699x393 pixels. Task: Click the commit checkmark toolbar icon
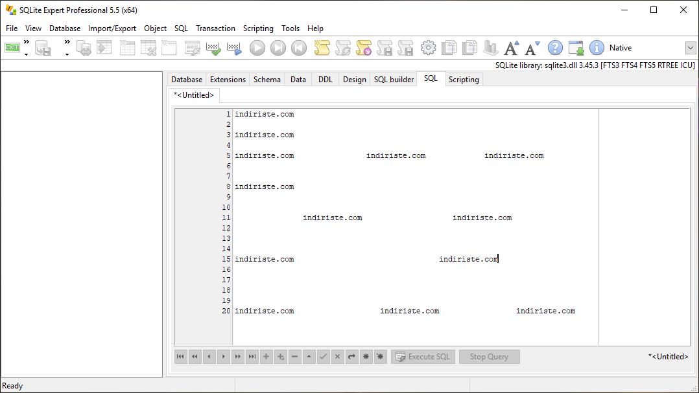213,48
